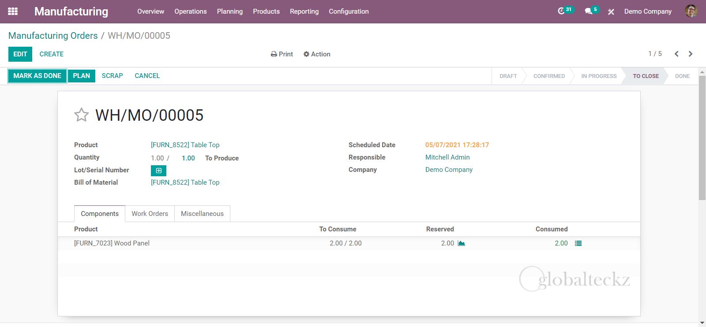Image resolution: width=706 pixels, height=327 pixels.
Task: Click the CREATE button
Action: (x=52, y=54)
